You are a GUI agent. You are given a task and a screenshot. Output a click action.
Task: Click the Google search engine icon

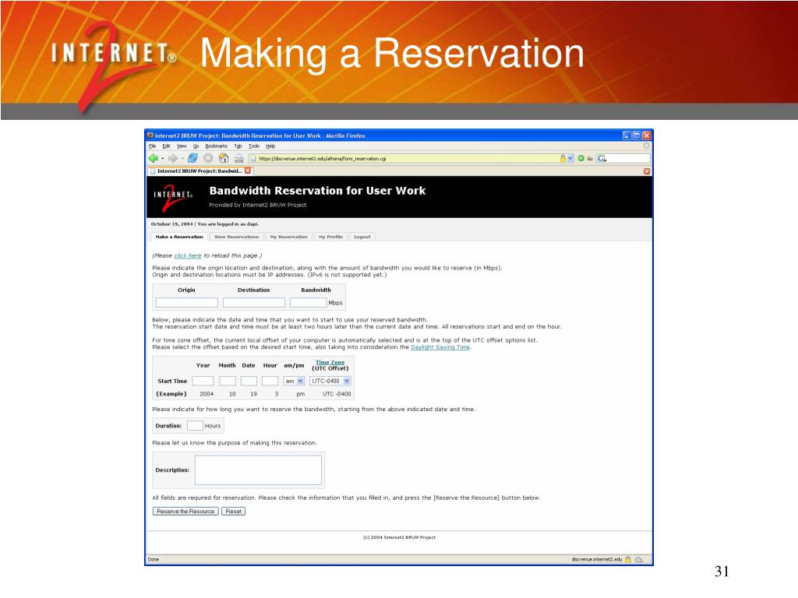click(602, 159)
